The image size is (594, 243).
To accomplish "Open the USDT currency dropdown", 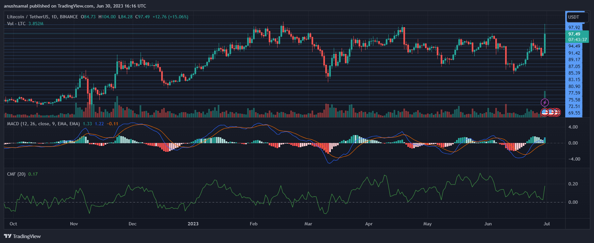I will click(577, 17).
